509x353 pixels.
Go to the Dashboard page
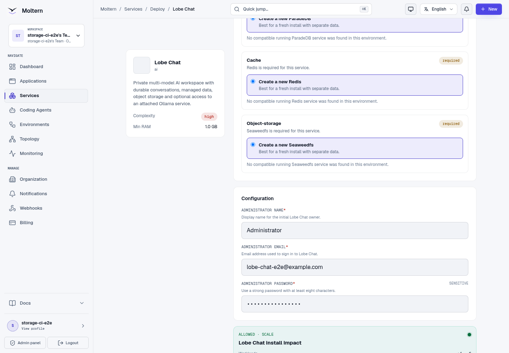[x=46, y=67]
